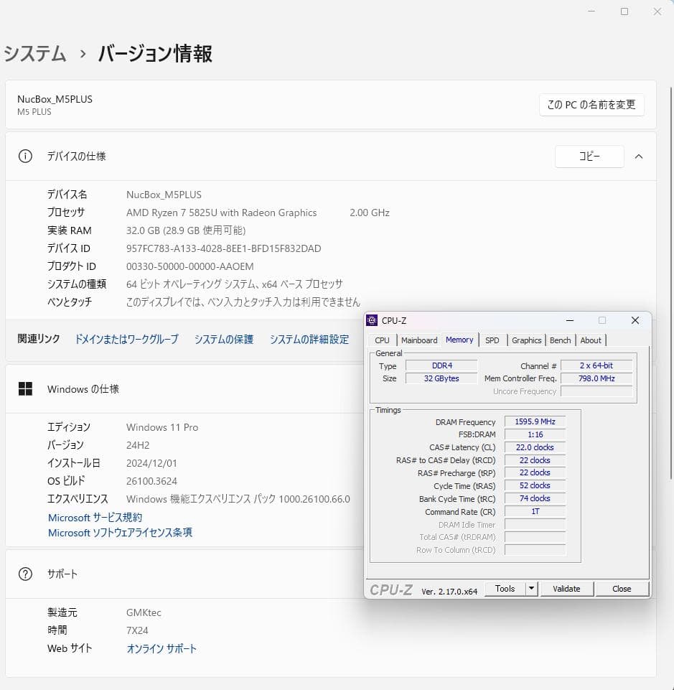Click the question mark icon beside サポート
Viewport: 674px width, 690px height.
tap(25, 574)
